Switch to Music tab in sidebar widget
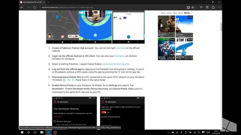The height and width of the screenshot is (135, 241). pos(180,13)
